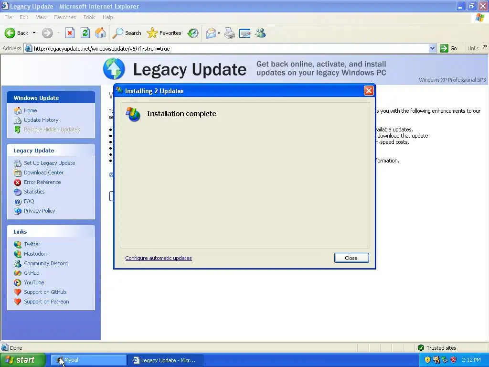Open the Configure automatic updates link
Image resolution: width=489 pixels, height=367 pixels.
point(159,258)
